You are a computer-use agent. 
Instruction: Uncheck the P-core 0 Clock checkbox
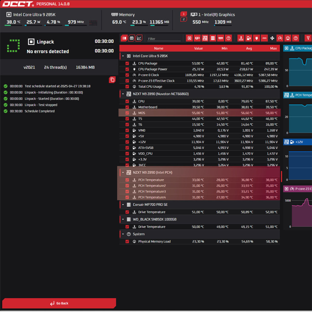coord(127,75)
